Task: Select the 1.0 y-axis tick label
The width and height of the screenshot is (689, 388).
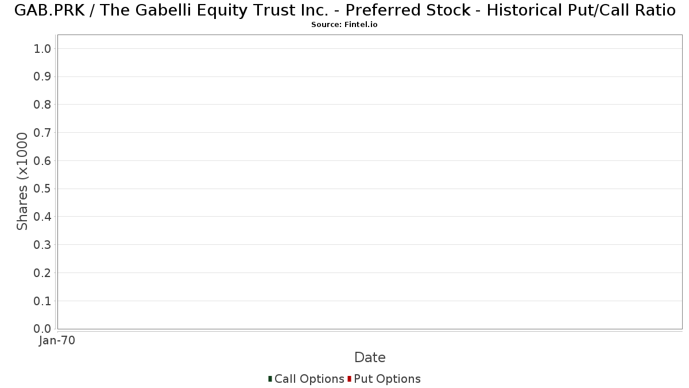Action: (x=42, y=49)
